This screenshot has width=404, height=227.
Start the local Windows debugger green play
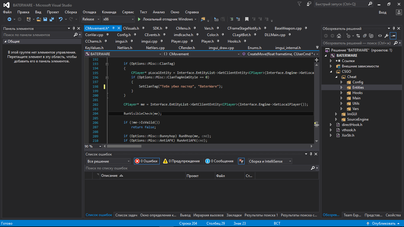139,19
